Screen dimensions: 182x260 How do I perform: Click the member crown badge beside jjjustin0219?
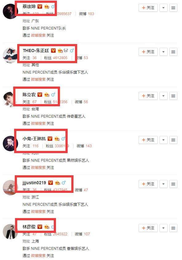tap(57, 183)
